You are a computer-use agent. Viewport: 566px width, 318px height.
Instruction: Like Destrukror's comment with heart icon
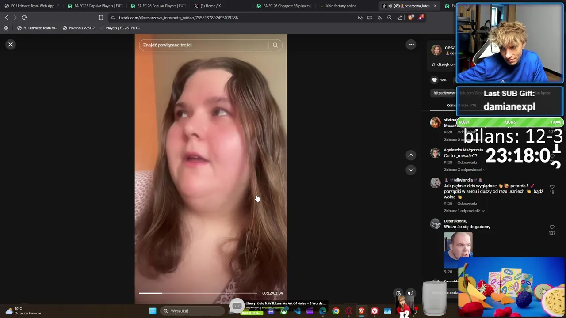point(552,227)
